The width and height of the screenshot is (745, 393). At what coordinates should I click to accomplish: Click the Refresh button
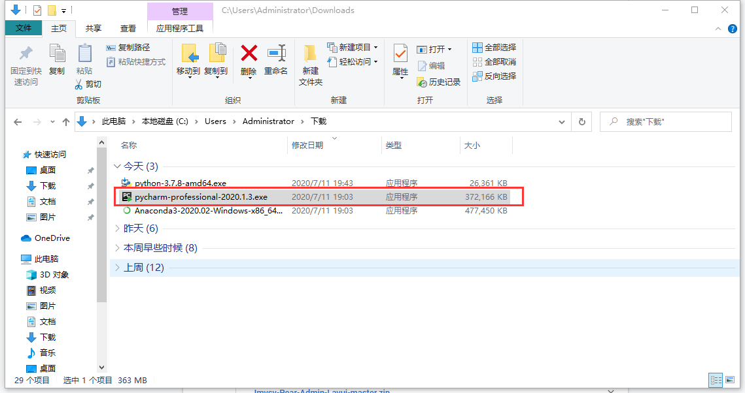[582, 122]
